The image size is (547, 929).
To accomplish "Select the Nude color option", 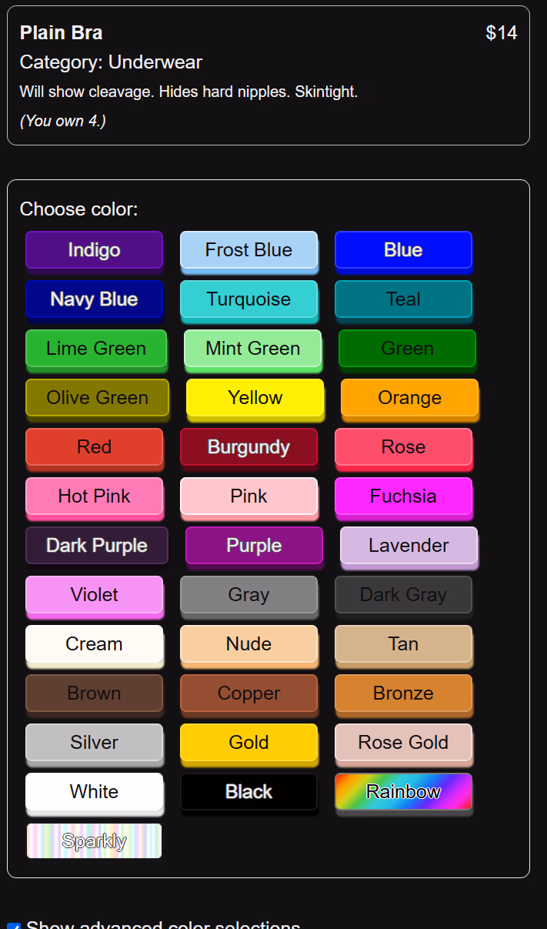I will (248, 644).
